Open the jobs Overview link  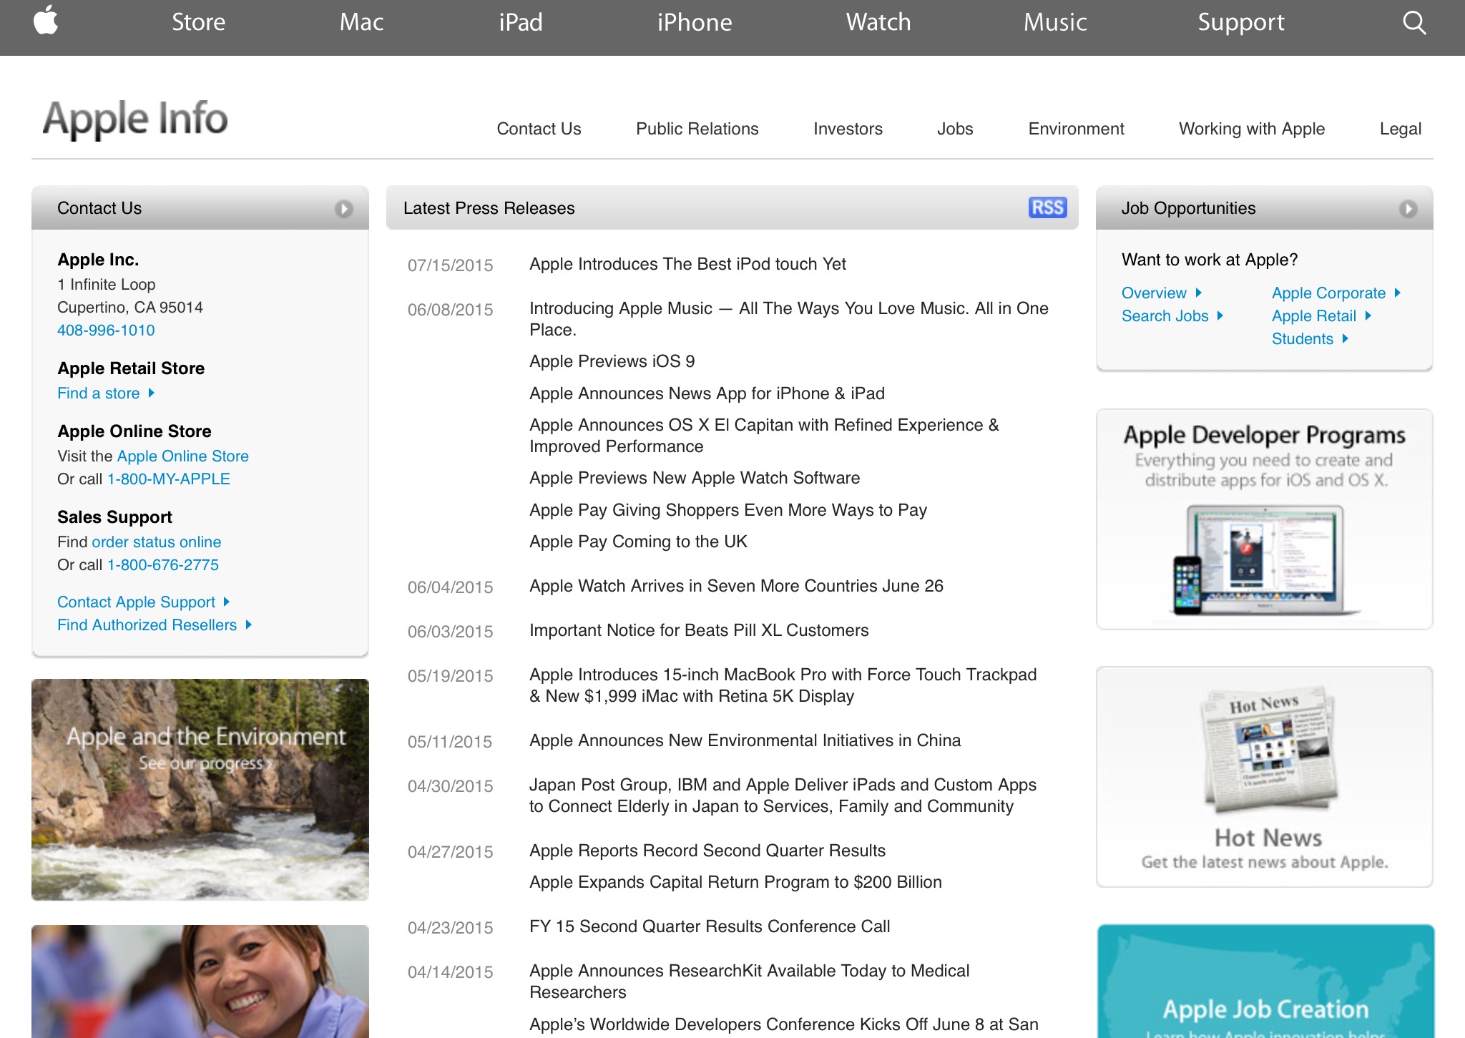[1162, 293]
